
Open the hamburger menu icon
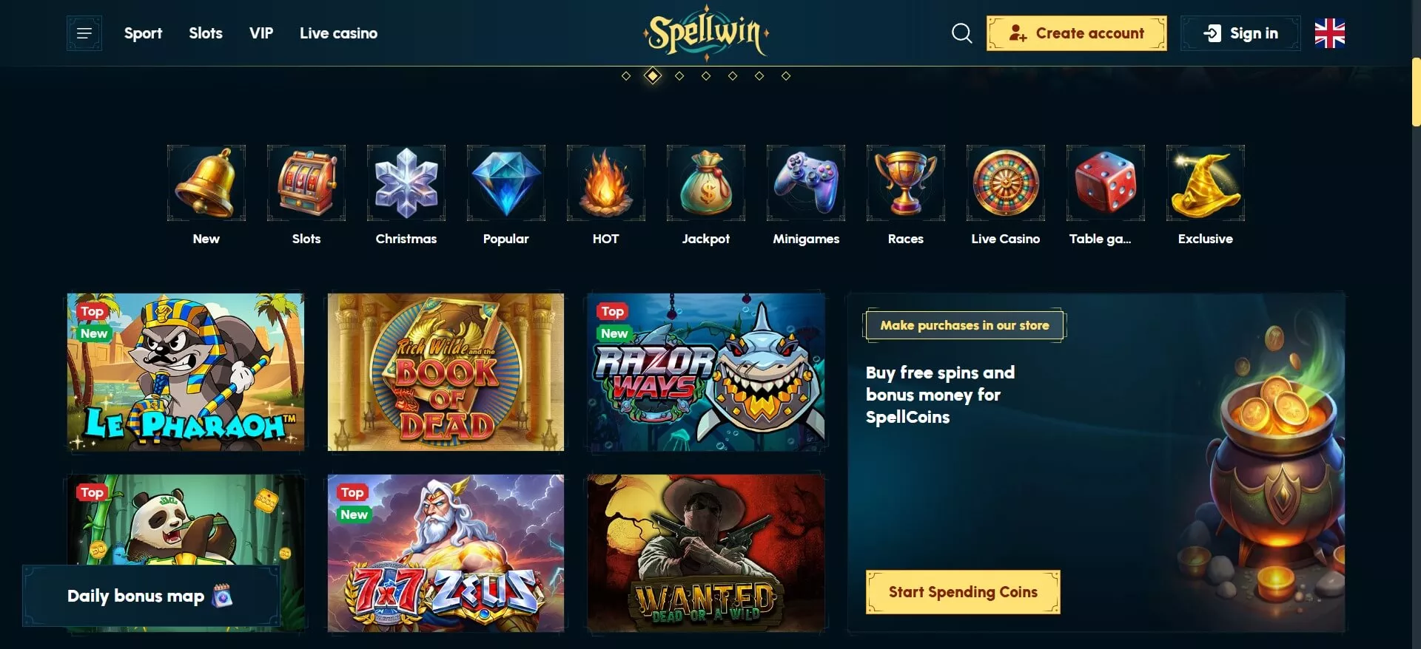coord(84,33)
